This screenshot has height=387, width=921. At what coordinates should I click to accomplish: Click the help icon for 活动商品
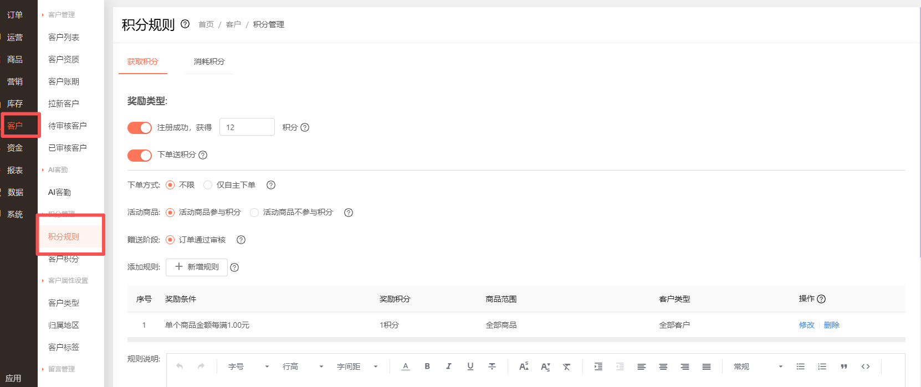pos(349,213)
